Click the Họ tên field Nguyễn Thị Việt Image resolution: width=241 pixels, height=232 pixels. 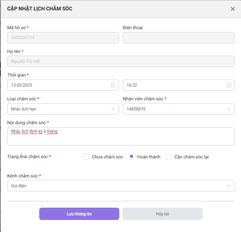(121, 61)
